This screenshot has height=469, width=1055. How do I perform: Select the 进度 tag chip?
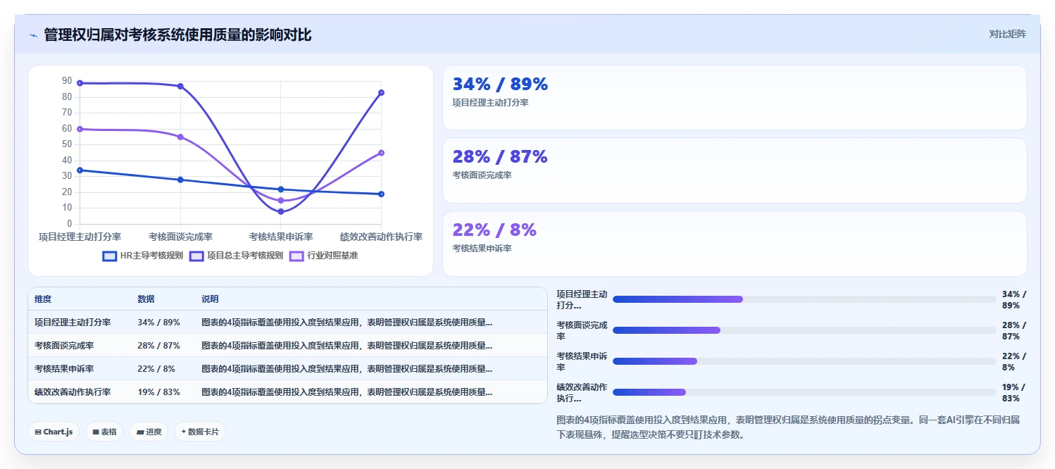coord(149,432)
